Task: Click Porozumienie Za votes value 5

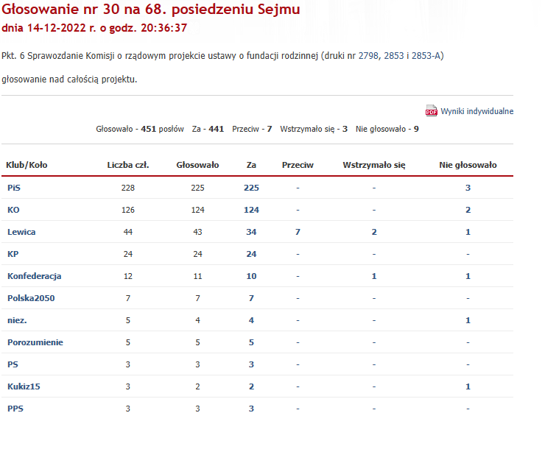Action: tap(251, 342)
